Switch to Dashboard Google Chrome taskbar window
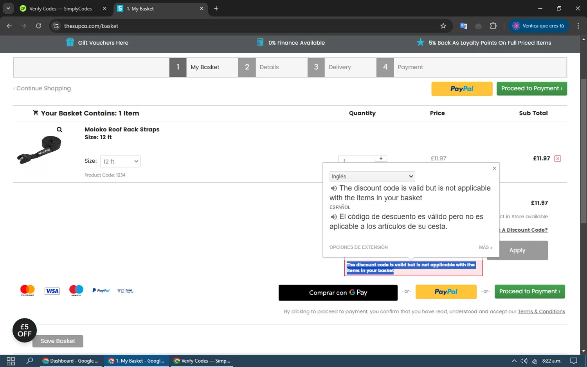587x367 pixels. 71,361
